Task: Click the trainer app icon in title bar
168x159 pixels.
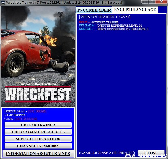Action: (3, 3)
